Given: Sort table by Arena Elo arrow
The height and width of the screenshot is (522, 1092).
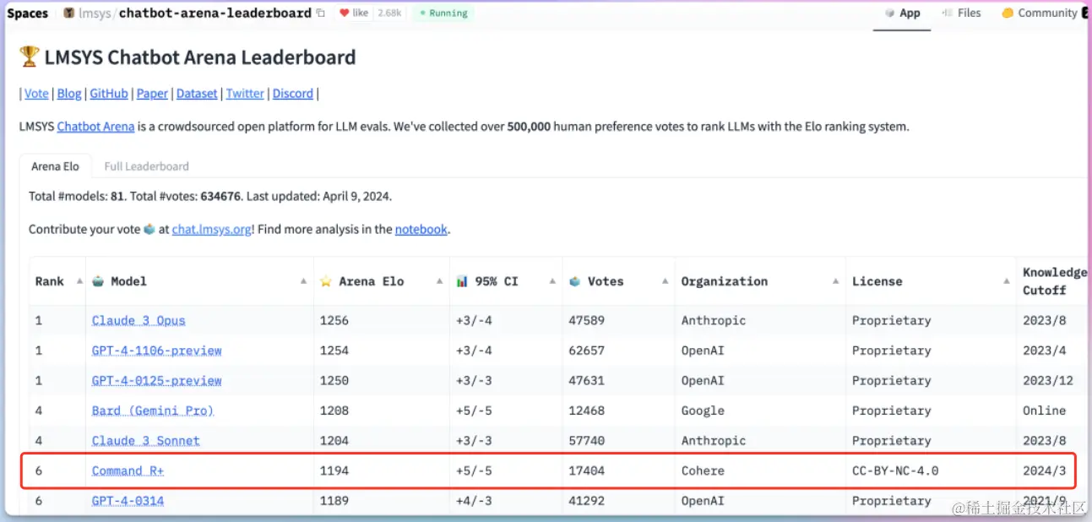Looking at the screenshot, I should click(440, 281).
